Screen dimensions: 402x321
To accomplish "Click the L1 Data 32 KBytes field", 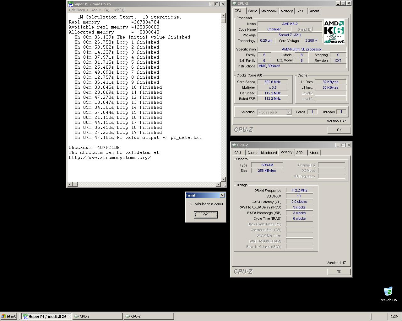I will coord(331,82).
